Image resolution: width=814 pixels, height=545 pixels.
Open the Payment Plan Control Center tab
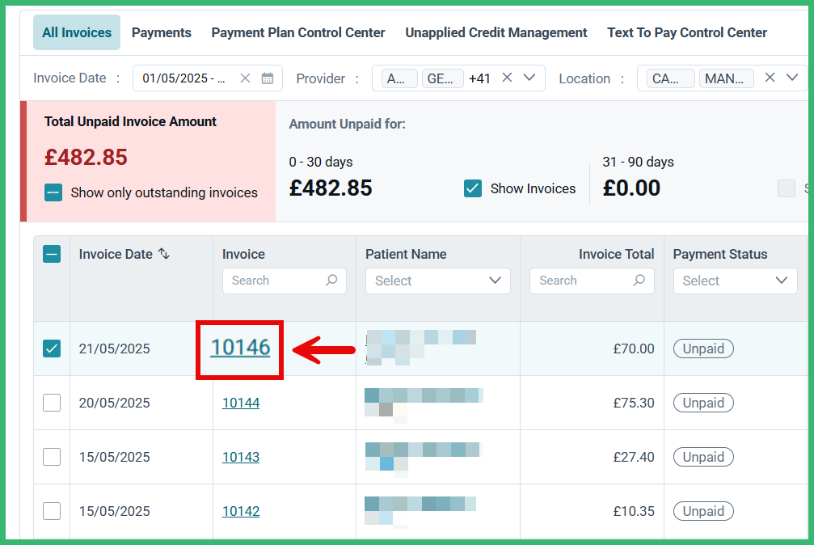tap(297, 32)
